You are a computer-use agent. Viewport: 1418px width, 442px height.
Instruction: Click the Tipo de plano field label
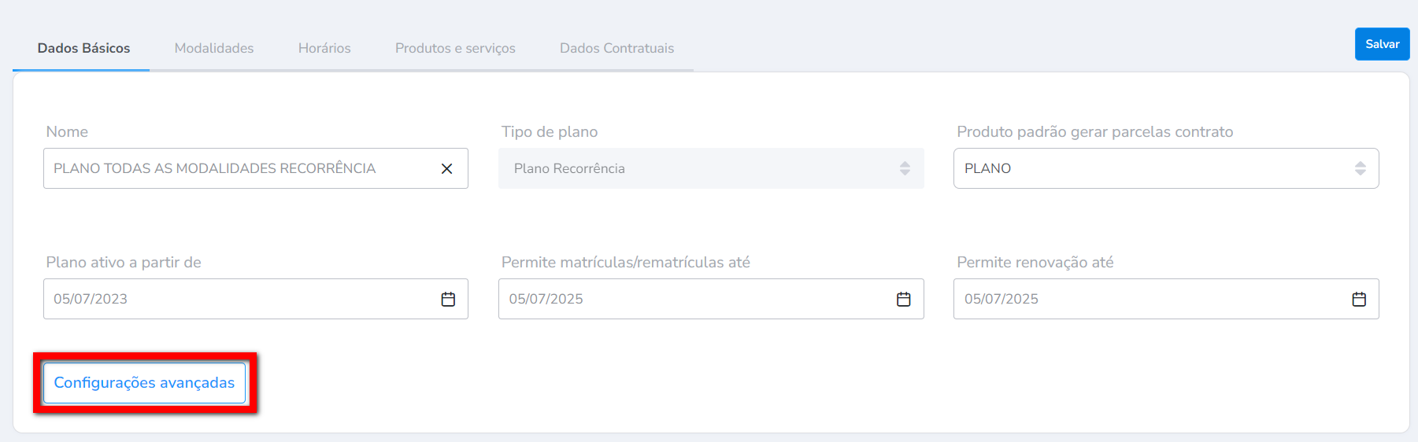(550, 132)
